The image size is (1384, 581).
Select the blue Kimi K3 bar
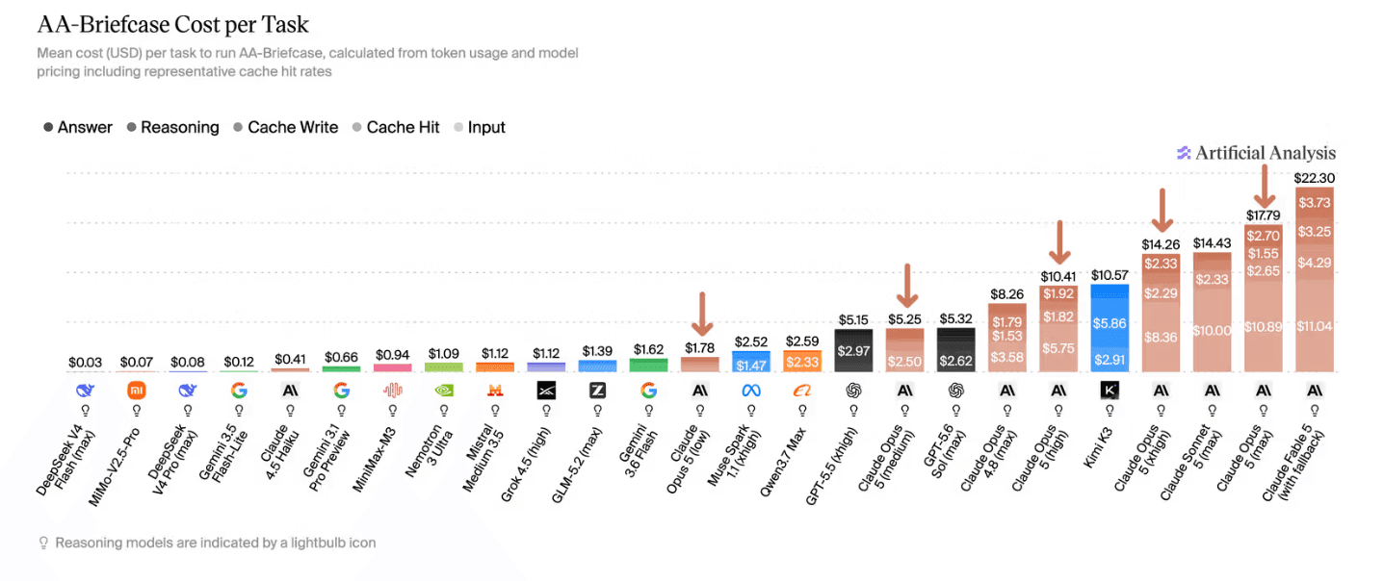pos(1110,328)
